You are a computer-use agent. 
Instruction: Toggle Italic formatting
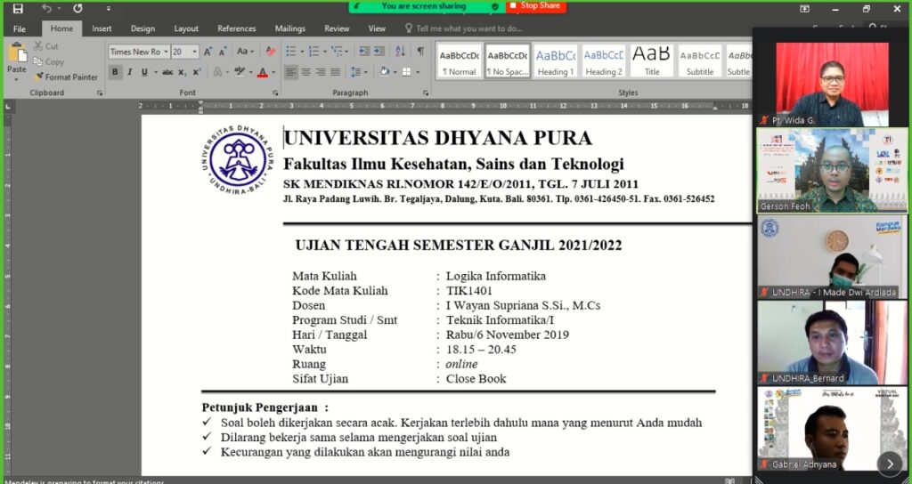130,72
